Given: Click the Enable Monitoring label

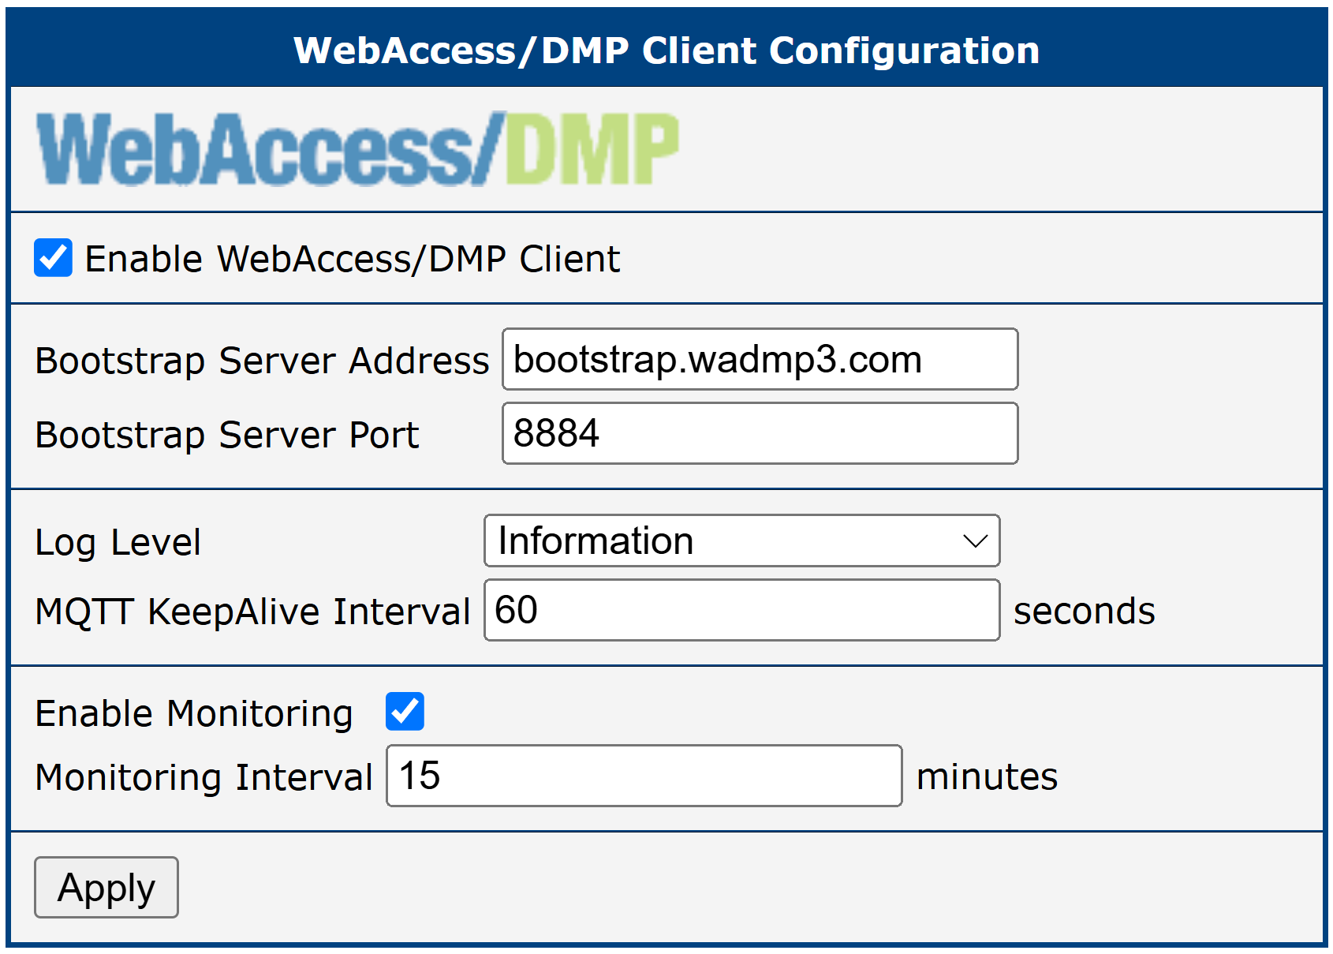Looking at the screenshot, I should [194, 713].
